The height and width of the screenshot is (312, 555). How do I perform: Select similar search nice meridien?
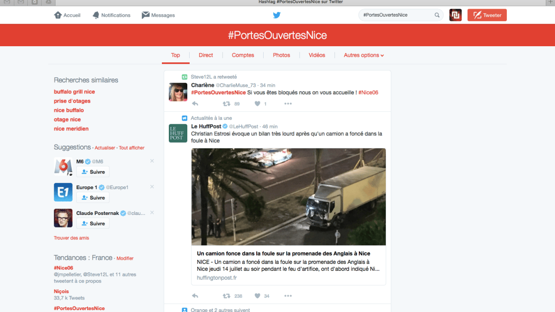71,129
